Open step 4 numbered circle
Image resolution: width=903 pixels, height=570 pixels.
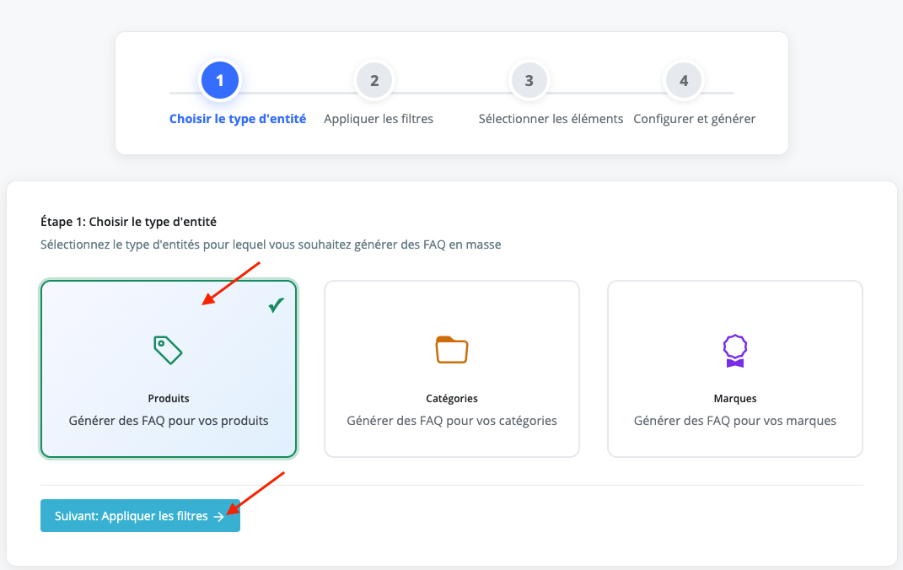(x=684, y=81)
